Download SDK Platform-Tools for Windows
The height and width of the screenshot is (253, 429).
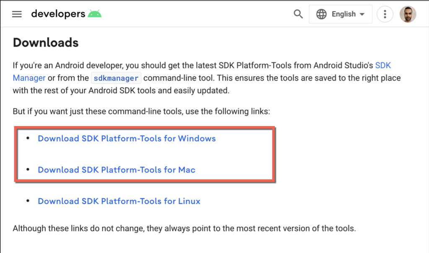click(127, 139)
